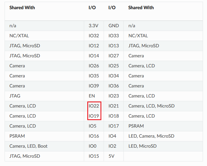Click the IO2 pin cell
This screenshot has width=207, height=166.
tap(112, 146)
